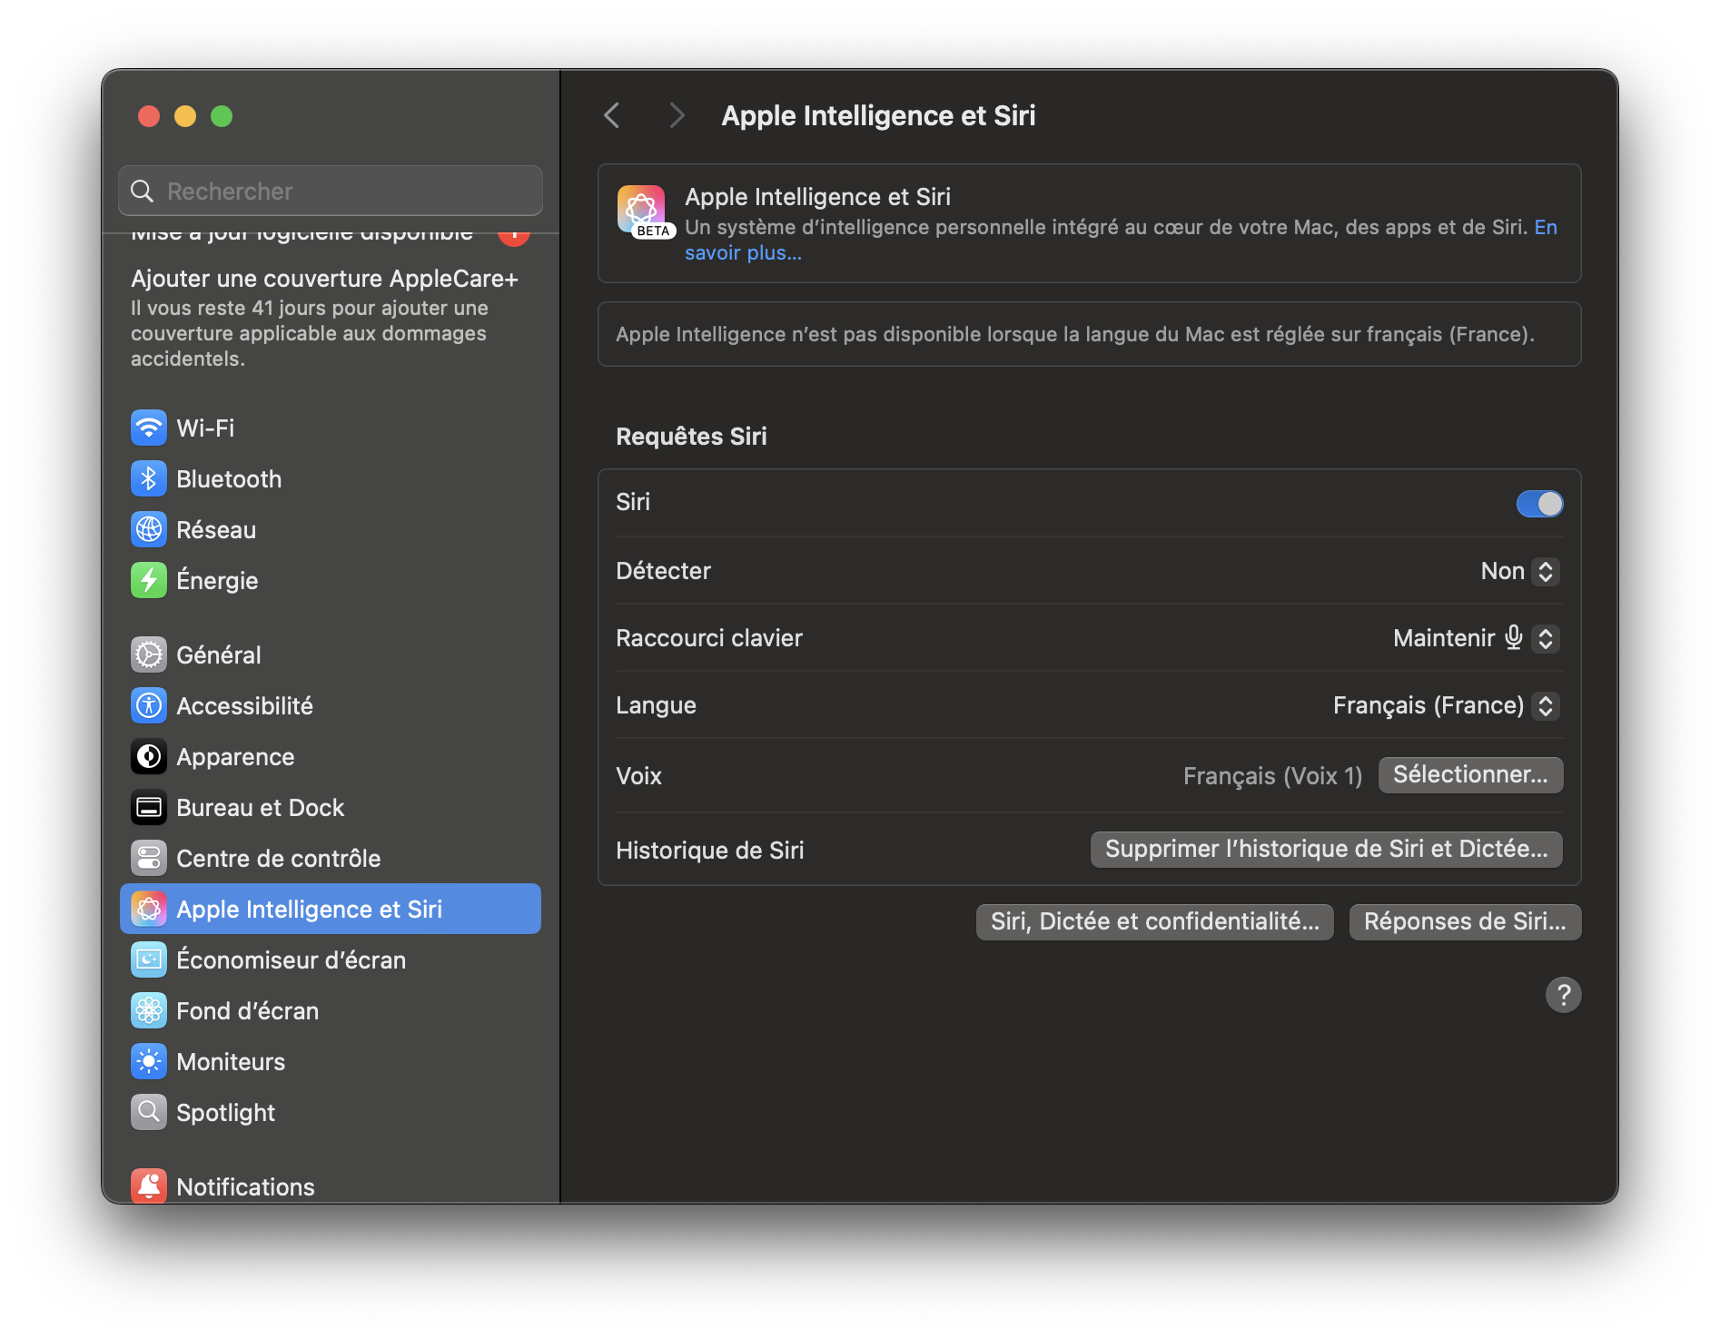The height and width of the screenshot is (1338, 1720).
Task: Follow the En savoir plus… link
Action: 743,253
